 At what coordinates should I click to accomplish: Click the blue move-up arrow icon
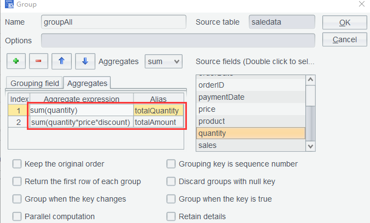point(61,61)
